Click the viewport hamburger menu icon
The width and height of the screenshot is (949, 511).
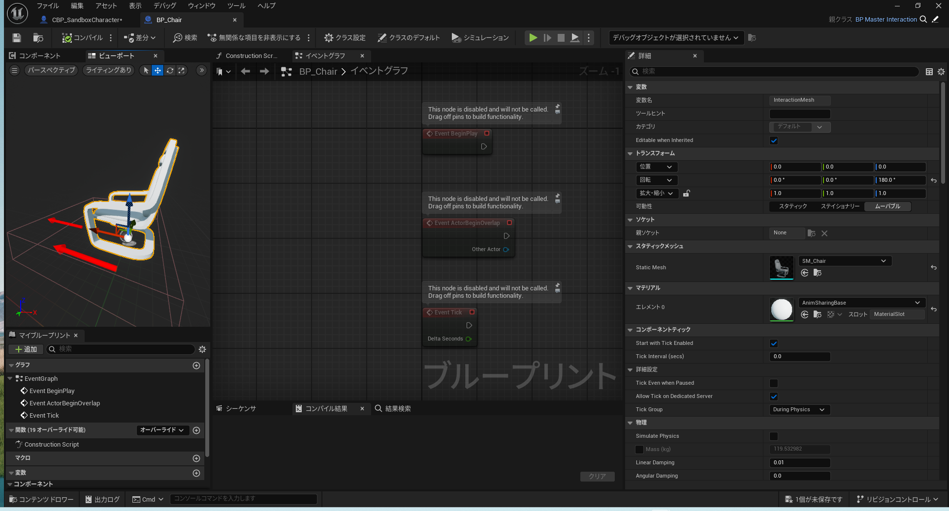click(15, 71)
